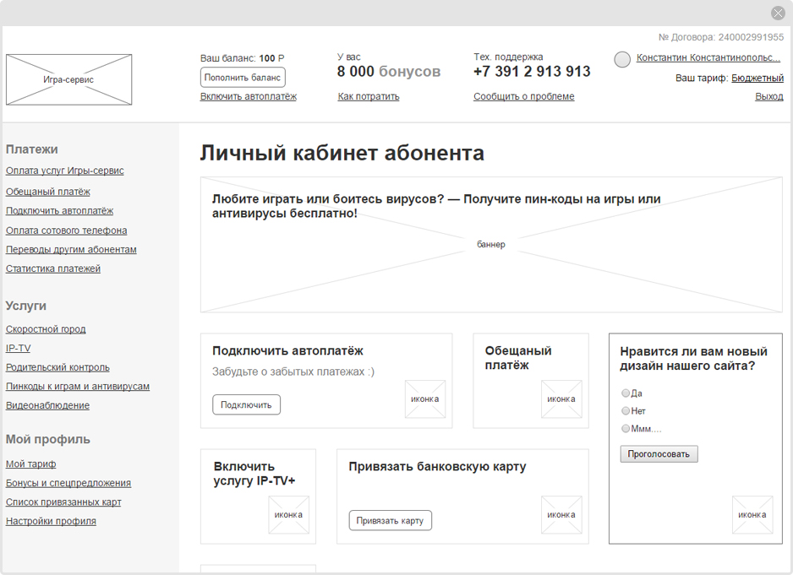Click icon in Подключить автоплатёж card
Screen dimensions: 793x575
coord(424,399)
